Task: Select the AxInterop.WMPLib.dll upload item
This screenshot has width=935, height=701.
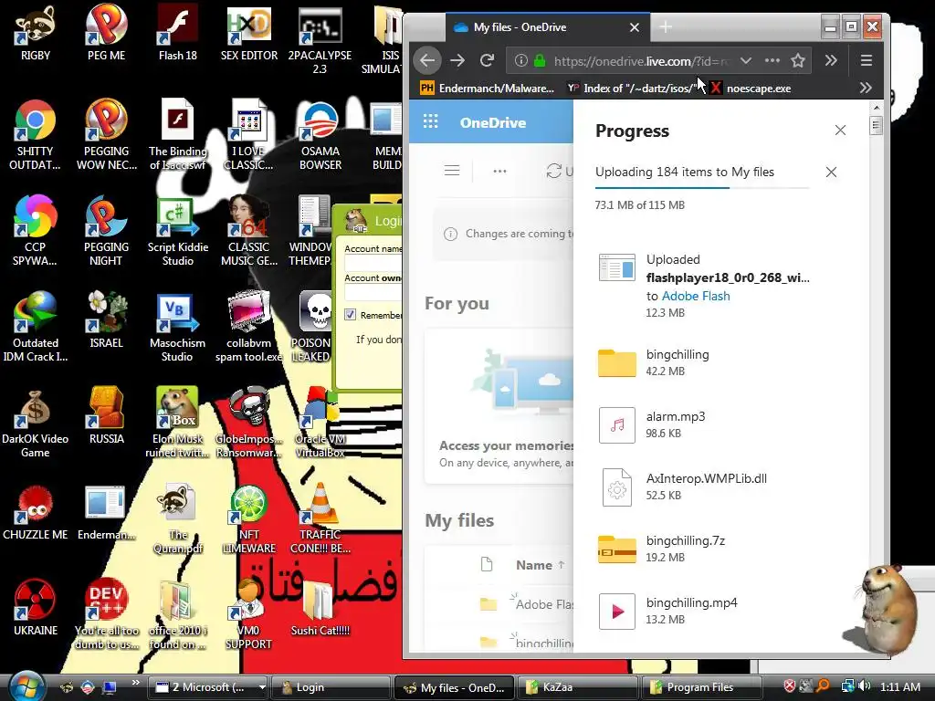Action: click(x=704, y=487)
